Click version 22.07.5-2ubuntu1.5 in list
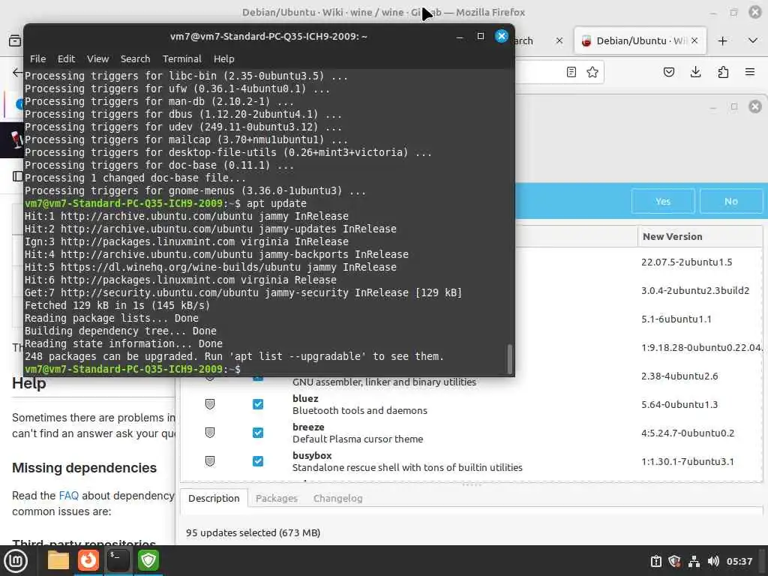768x576 pixels. (686, 262)
